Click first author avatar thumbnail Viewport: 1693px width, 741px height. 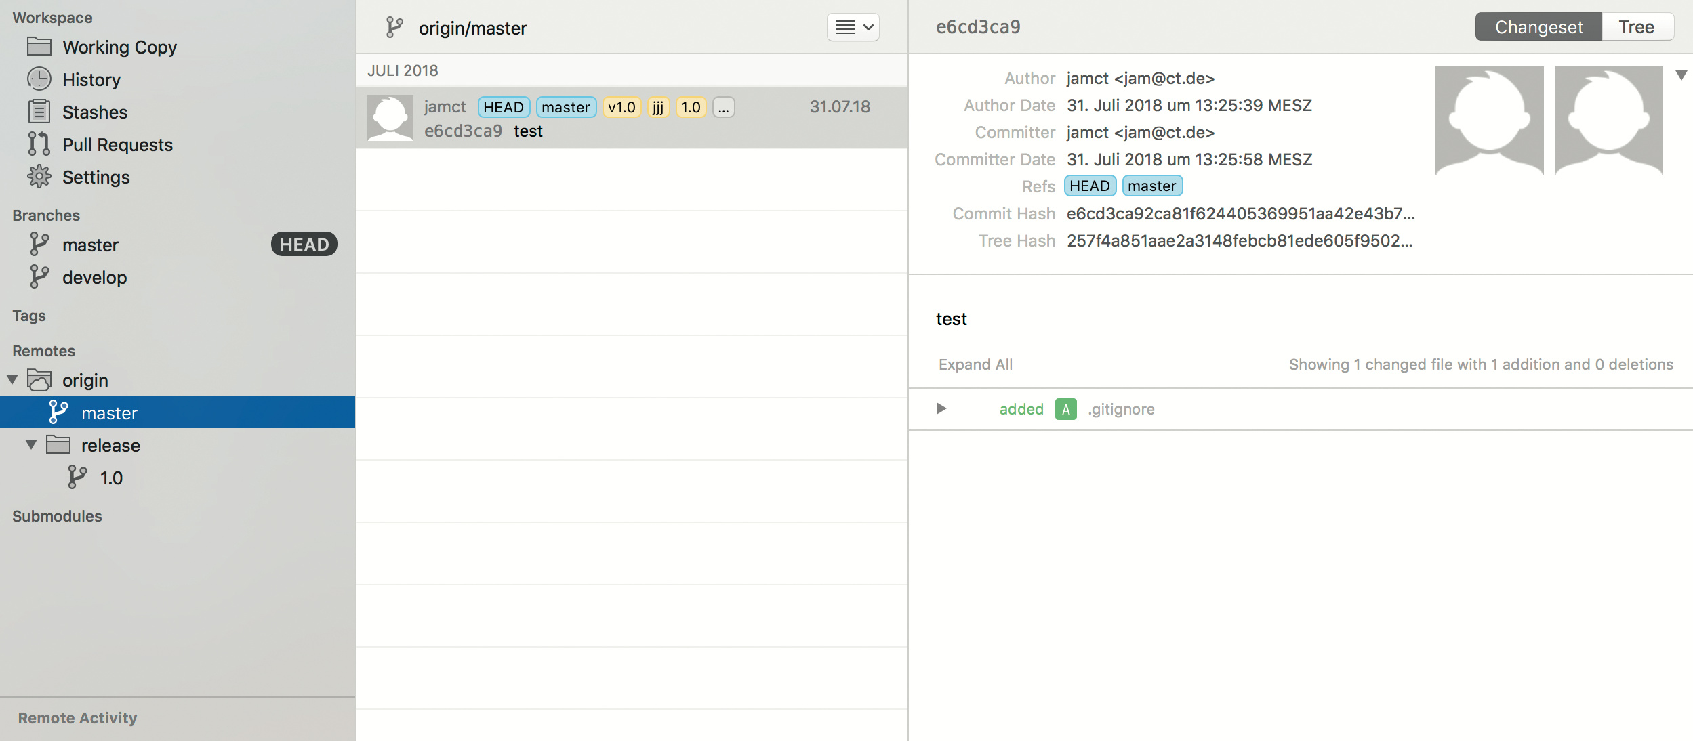1489,121
